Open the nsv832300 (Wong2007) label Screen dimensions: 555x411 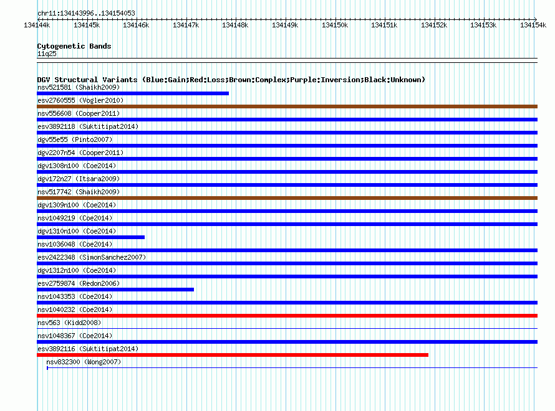point(84,362)
